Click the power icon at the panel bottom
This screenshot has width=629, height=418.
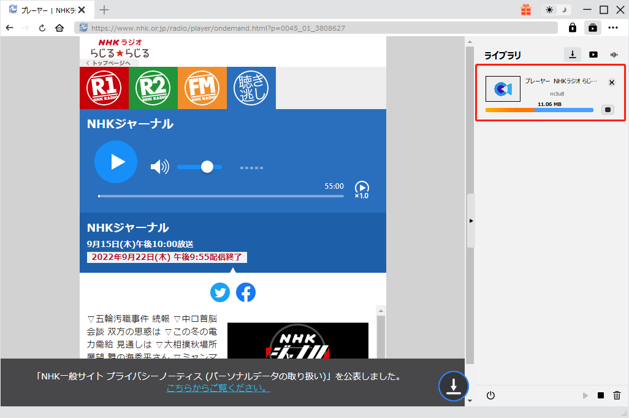[x=490, y=395]
